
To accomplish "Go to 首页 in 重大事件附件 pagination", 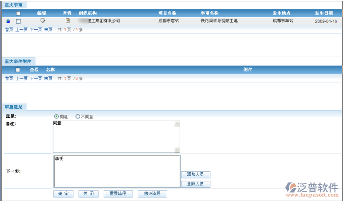I will pos(9,79).
